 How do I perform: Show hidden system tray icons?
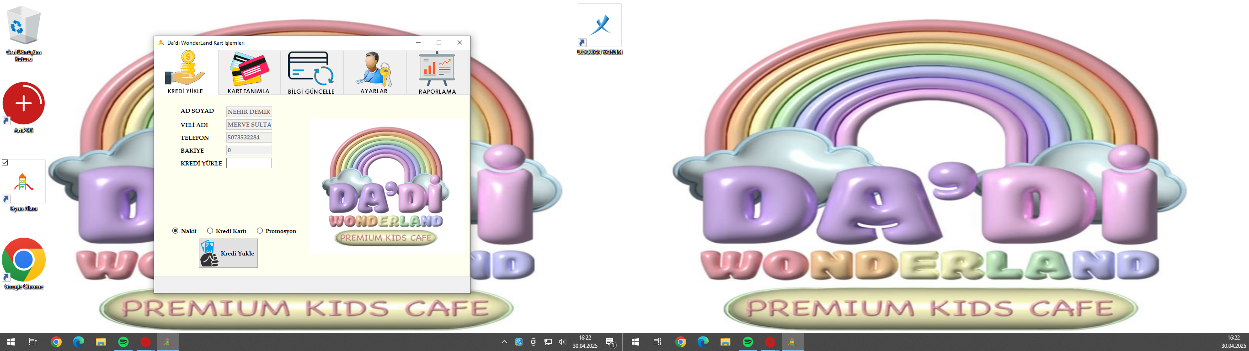[x=504, y=342]
